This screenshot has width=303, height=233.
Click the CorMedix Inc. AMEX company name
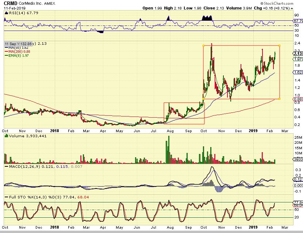(37, 4)
